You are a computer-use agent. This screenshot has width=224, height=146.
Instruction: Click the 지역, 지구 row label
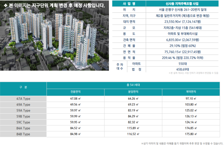tap(129, 16)
